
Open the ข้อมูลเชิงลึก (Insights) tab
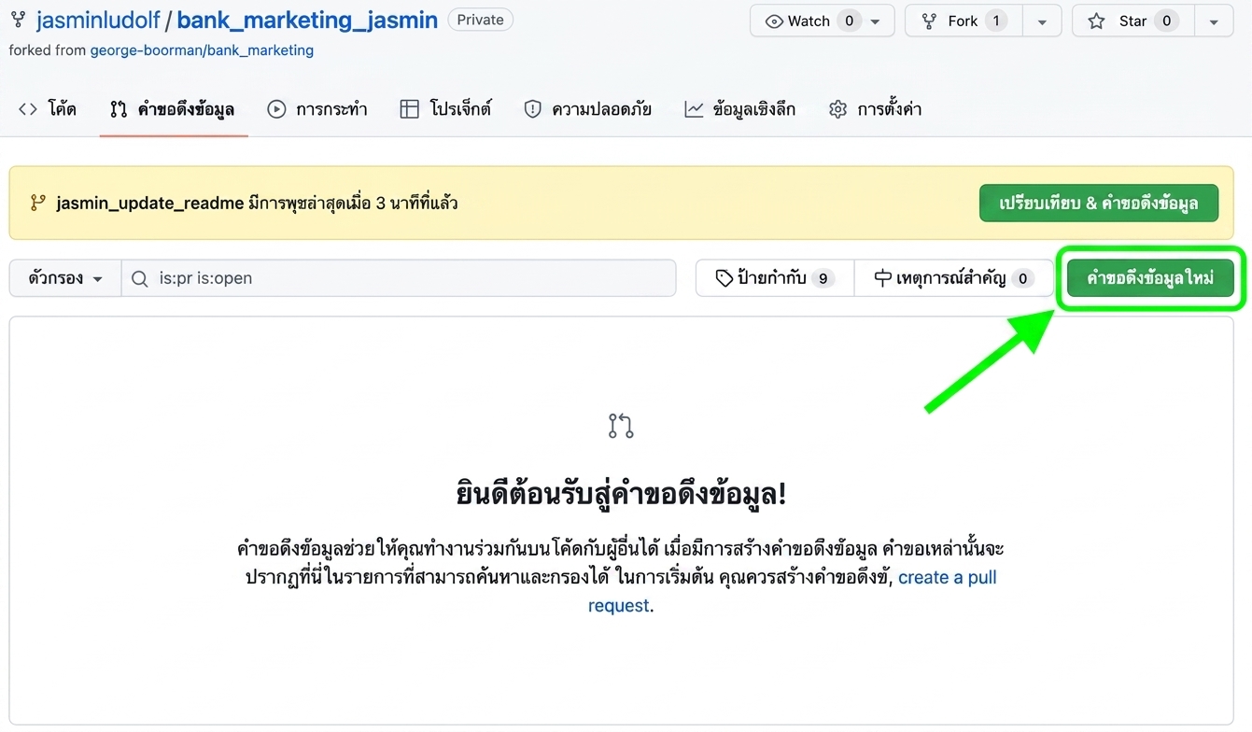(740, 109)
